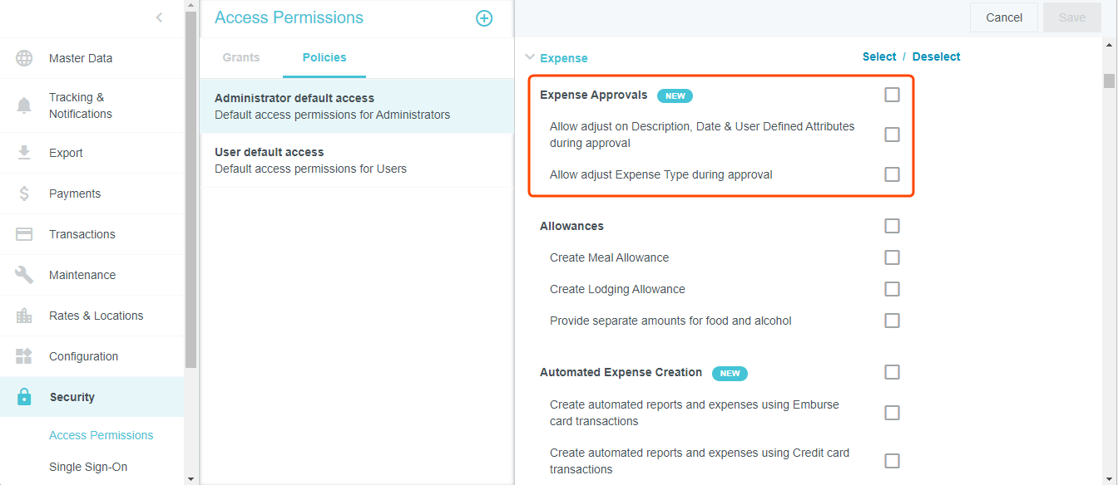
Task: Collapse the Expense section chevron
Action: (x=530, y=58)
